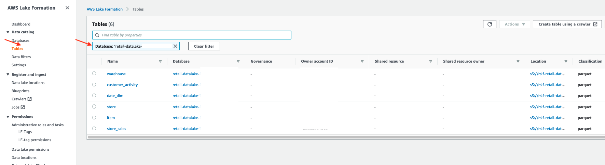Viewport: 605px width, 165px height.
Task: Open the warehouse row database link
Action: (186, 74)
